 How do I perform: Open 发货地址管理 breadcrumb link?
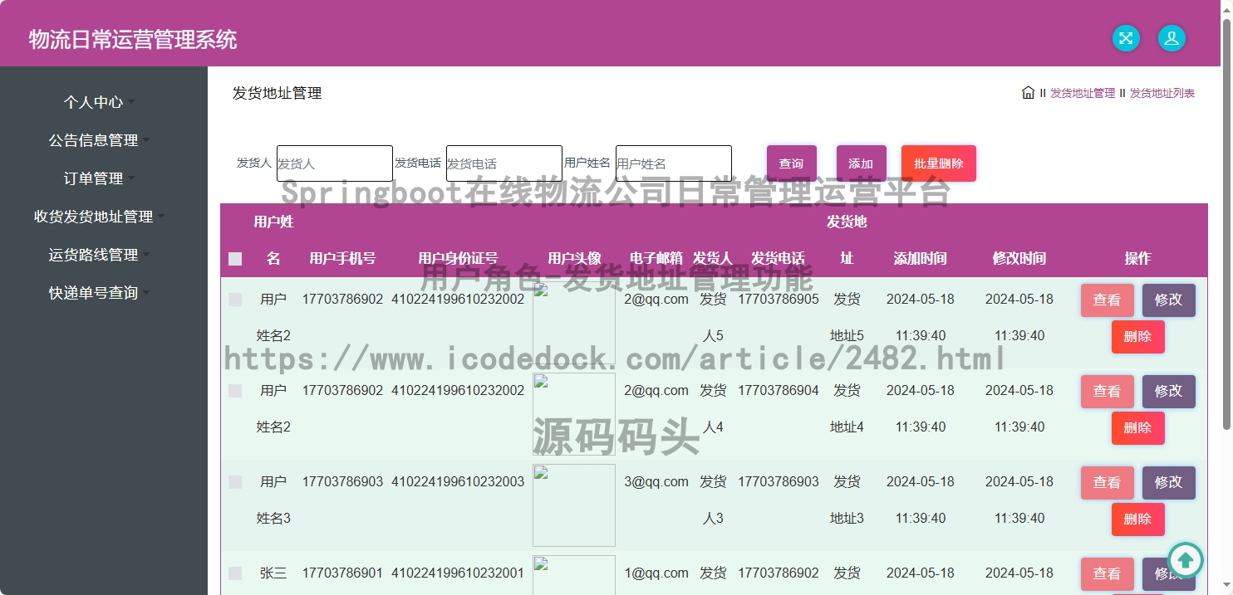1083,94
